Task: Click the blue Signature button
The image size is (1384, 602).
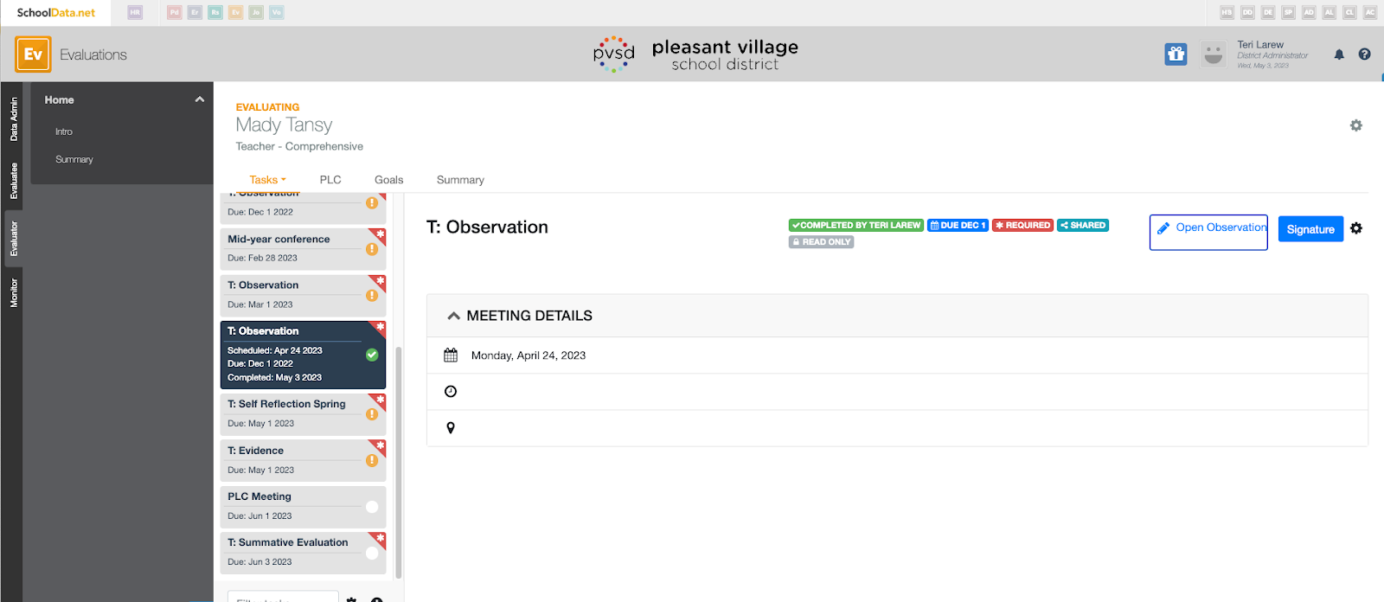Action: 1310,229
